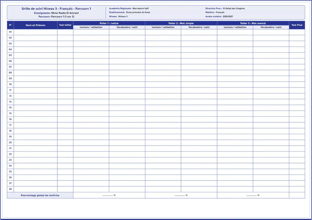
Task: Click the 'Palier 1 : Lettre' header
Action: tap(109, 23)
